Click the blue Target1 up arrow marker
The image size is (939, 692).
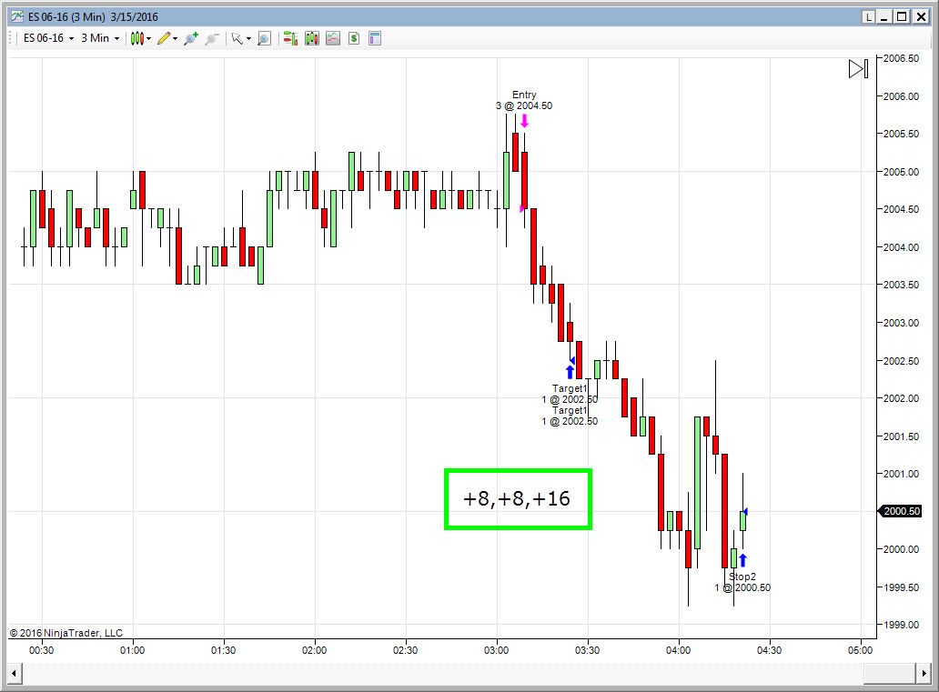coord(570,371)
